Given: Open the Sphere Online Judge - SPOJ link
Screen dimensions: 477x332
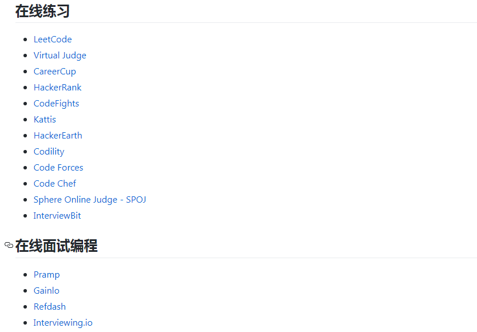Looking at the screenshot, I should 89,199.
